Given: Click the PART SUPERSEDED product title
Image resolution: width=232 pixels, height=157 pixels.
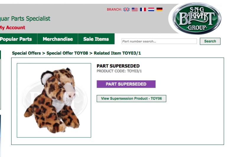Looking at the screenshot, I should pyautogui.click(x=118, y=66).
